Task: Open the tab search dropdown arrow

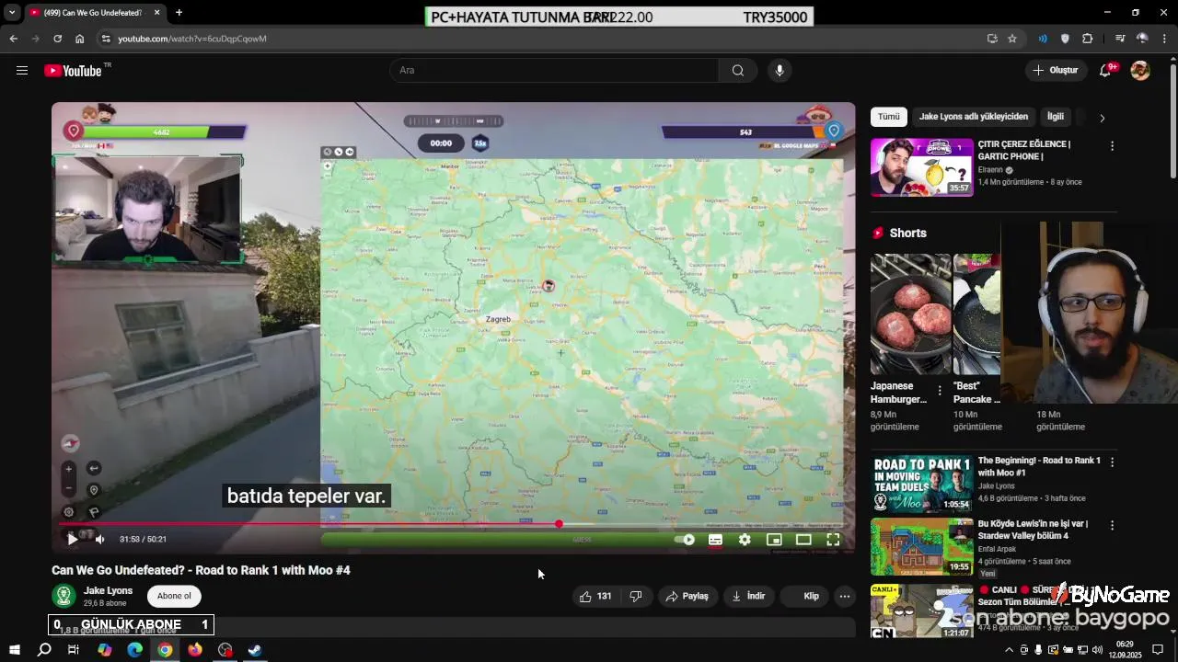Action: pyautogui.click(x=11, y=13)
